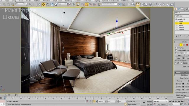The height and width of the screenshot is (106, 189).
Task: Collapse the Selection rollout
Action: click(182, 42)
